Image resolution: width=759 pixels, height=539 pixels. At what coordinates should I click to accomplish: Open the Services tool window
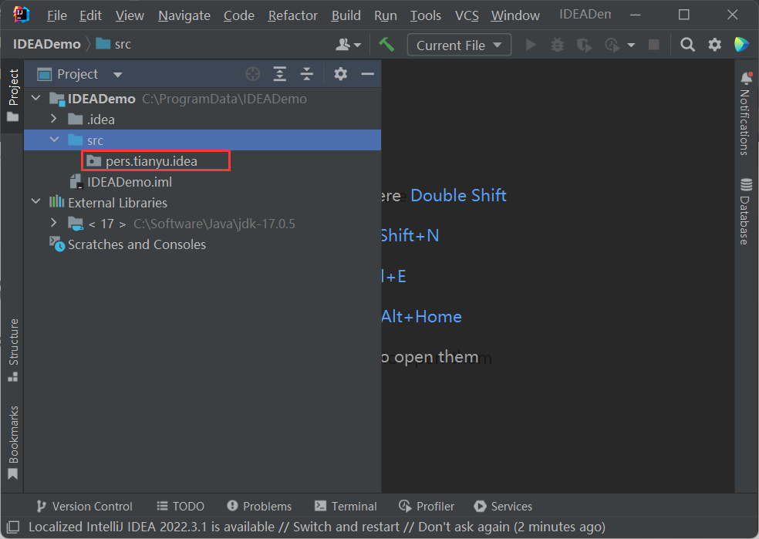(503, 506)
